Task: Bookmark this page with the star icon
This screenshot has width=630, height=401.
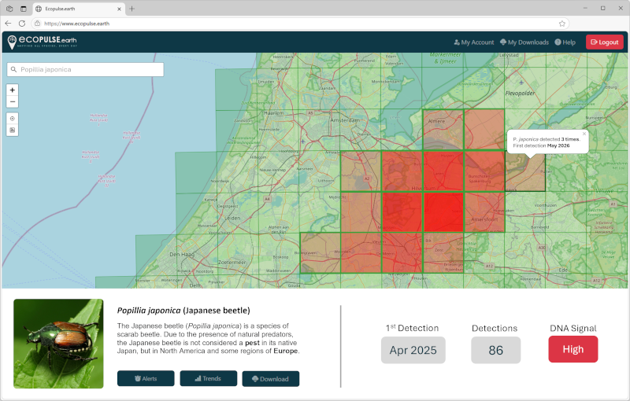Action: [x=562, y=24]
